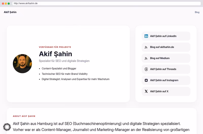Click the large Akif Şahin heading

[x=55, y=54]
